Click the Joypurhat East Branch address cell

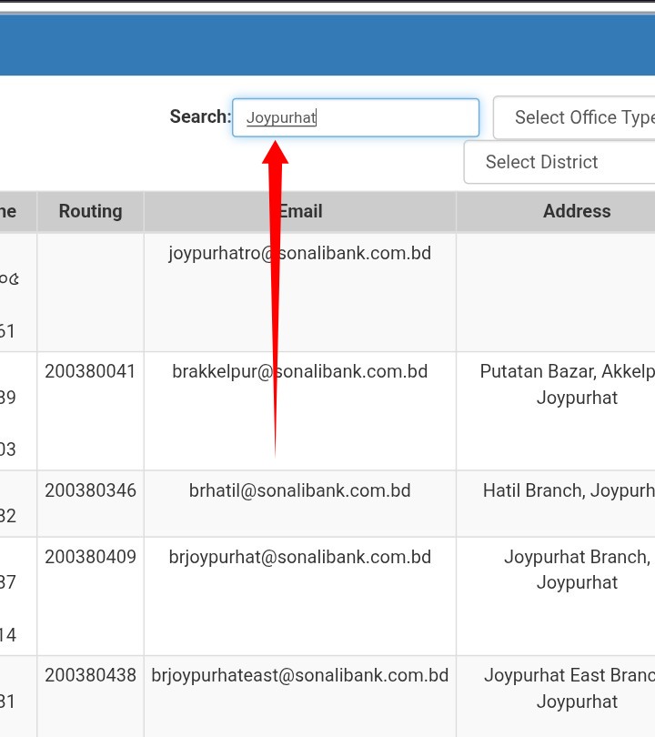pos(556,697)
